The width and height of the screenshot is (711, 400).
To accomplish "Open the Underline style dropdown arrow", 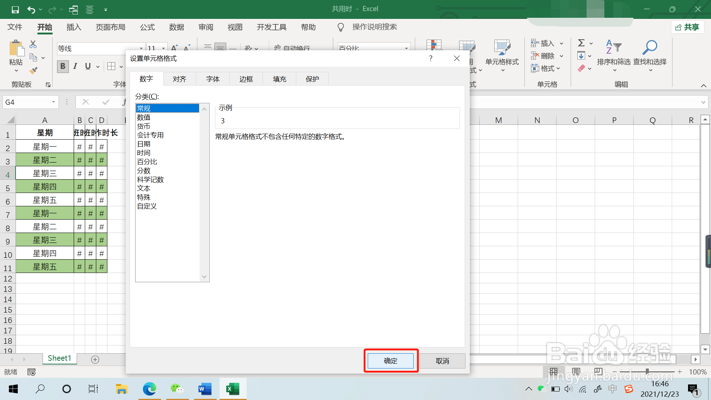I will coord(98,67).
